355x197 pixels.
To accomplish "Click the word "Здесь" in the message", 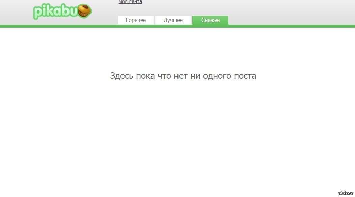I will click(121, 76).
